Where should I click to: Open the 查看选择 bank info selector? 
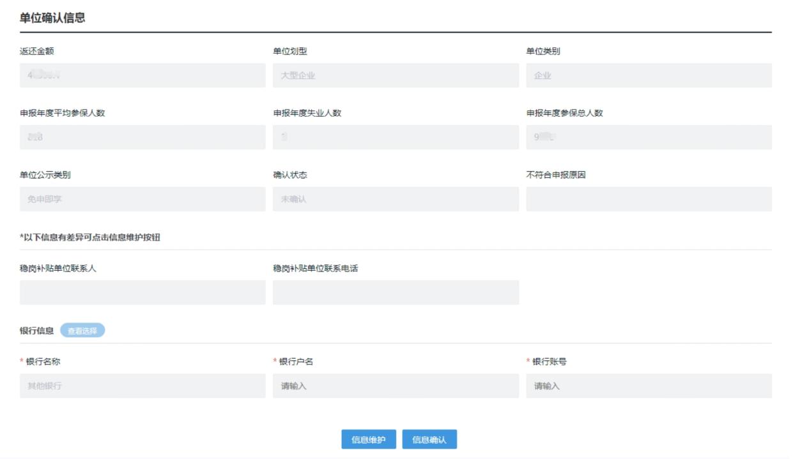click(x=82, y=331)
